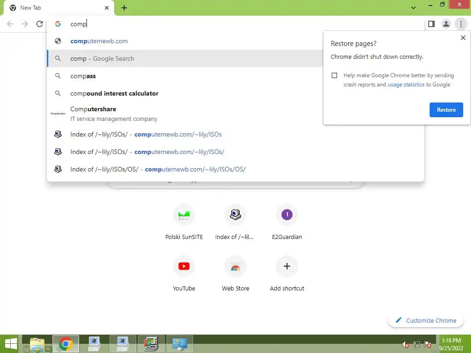Pick compound interest calculator suggestion
471x353 pixels.
pos(185,93)
